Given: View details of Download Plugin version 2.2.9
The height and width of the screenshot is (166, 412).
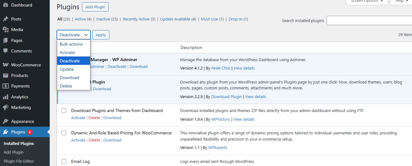Looking at the screenshot, I should click(x=255, y=96).
